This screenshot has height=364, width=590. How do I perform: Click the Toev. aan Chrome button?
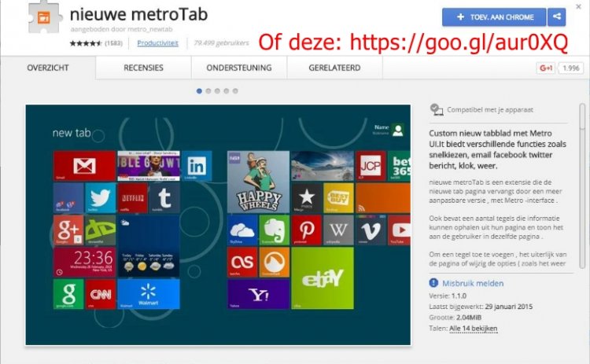point(494,17)
